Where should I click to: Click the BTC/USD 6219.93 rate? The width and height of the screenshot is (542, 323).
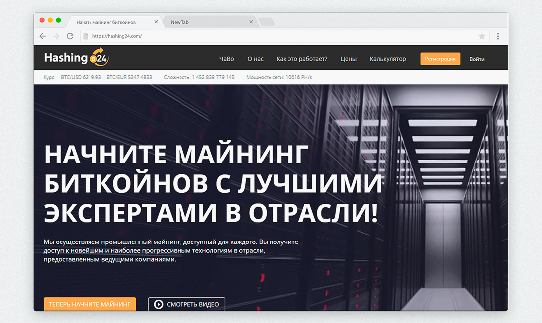coord(81,77)
